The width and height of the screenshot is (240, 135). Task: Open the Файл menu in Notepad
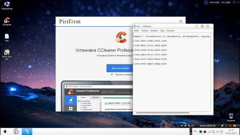click(x=136, y=31)
